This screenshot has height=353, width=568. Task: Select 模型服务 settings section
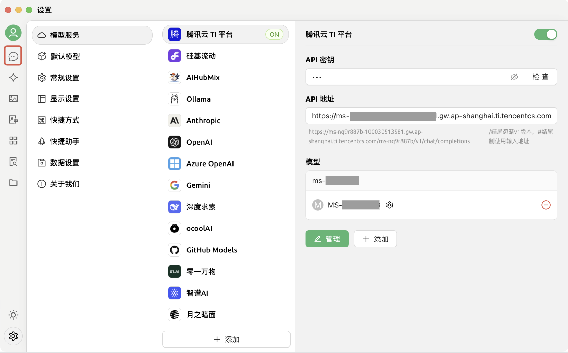pos(92,35)
